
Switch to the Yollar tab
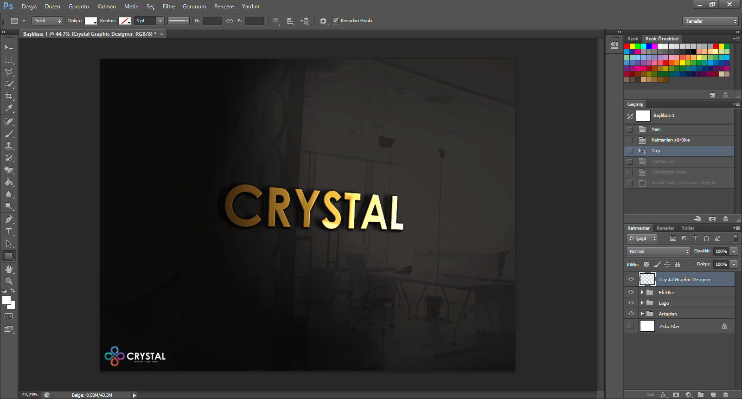(x=688, y=228)
